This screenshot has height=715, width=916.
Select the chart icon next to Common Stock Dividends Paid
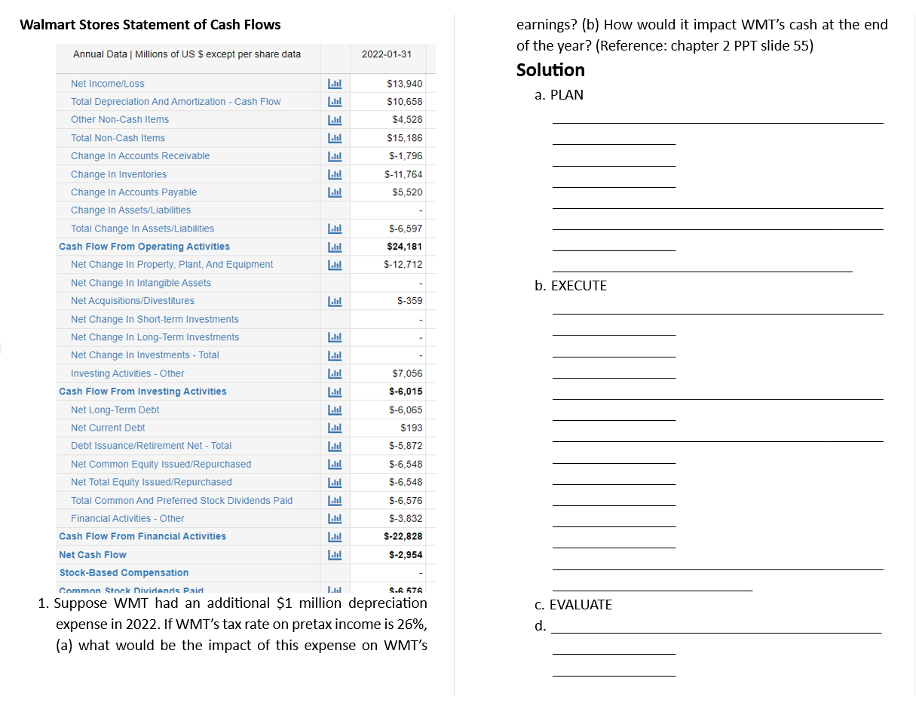tap(335, 591)
